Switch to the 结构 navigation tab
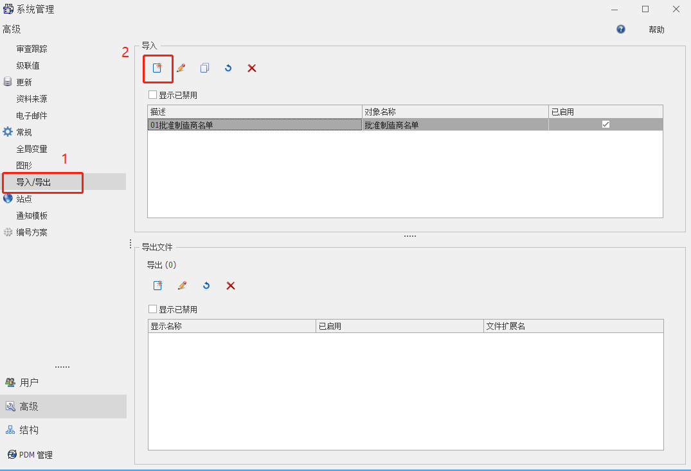 point(28,430)
